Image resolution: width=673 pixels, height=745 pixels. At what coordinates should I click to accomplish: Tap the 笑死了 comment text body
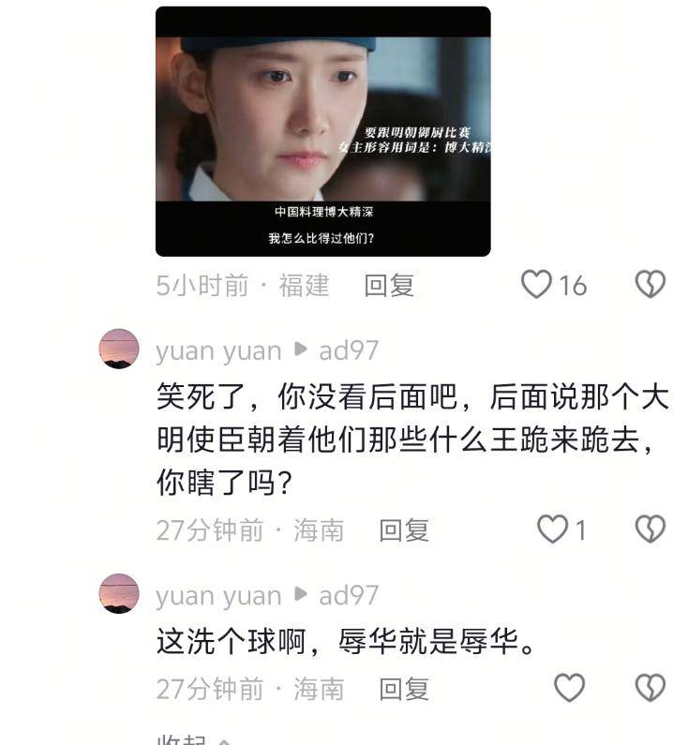pos(411,439)
